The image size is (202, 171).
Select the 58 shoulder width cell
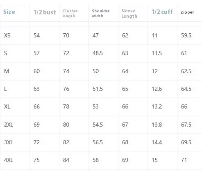tap(95, 160)
